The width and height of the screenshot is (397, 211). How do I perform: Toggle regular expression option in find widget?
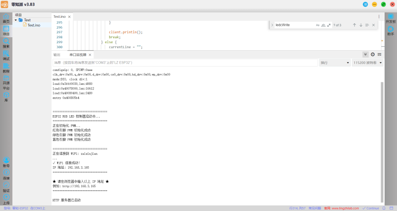(329, 25)
